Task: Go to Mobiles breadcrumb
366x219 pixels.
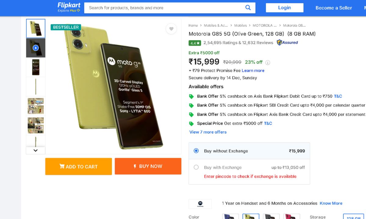Action: coord(240,26)
